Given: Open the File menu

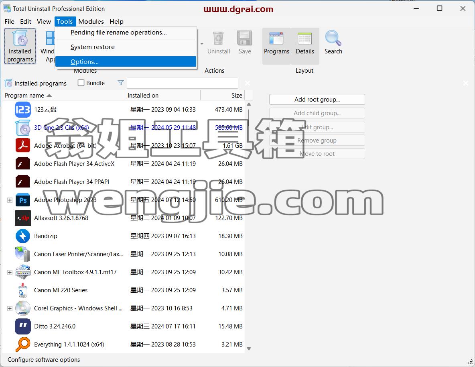Looking at the screenshot, I should (9, 22).
